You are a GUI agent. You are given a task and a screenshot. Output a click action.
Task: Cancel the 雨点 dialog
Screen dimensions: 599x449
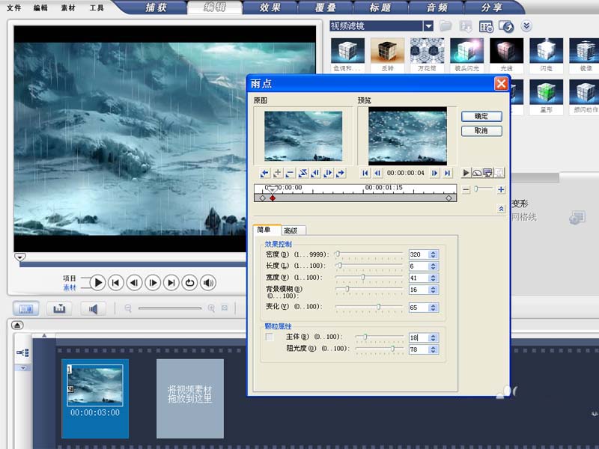(482, 131)
